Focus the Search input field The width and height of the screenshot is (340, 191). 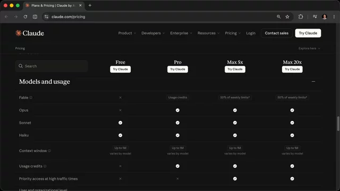52,66
